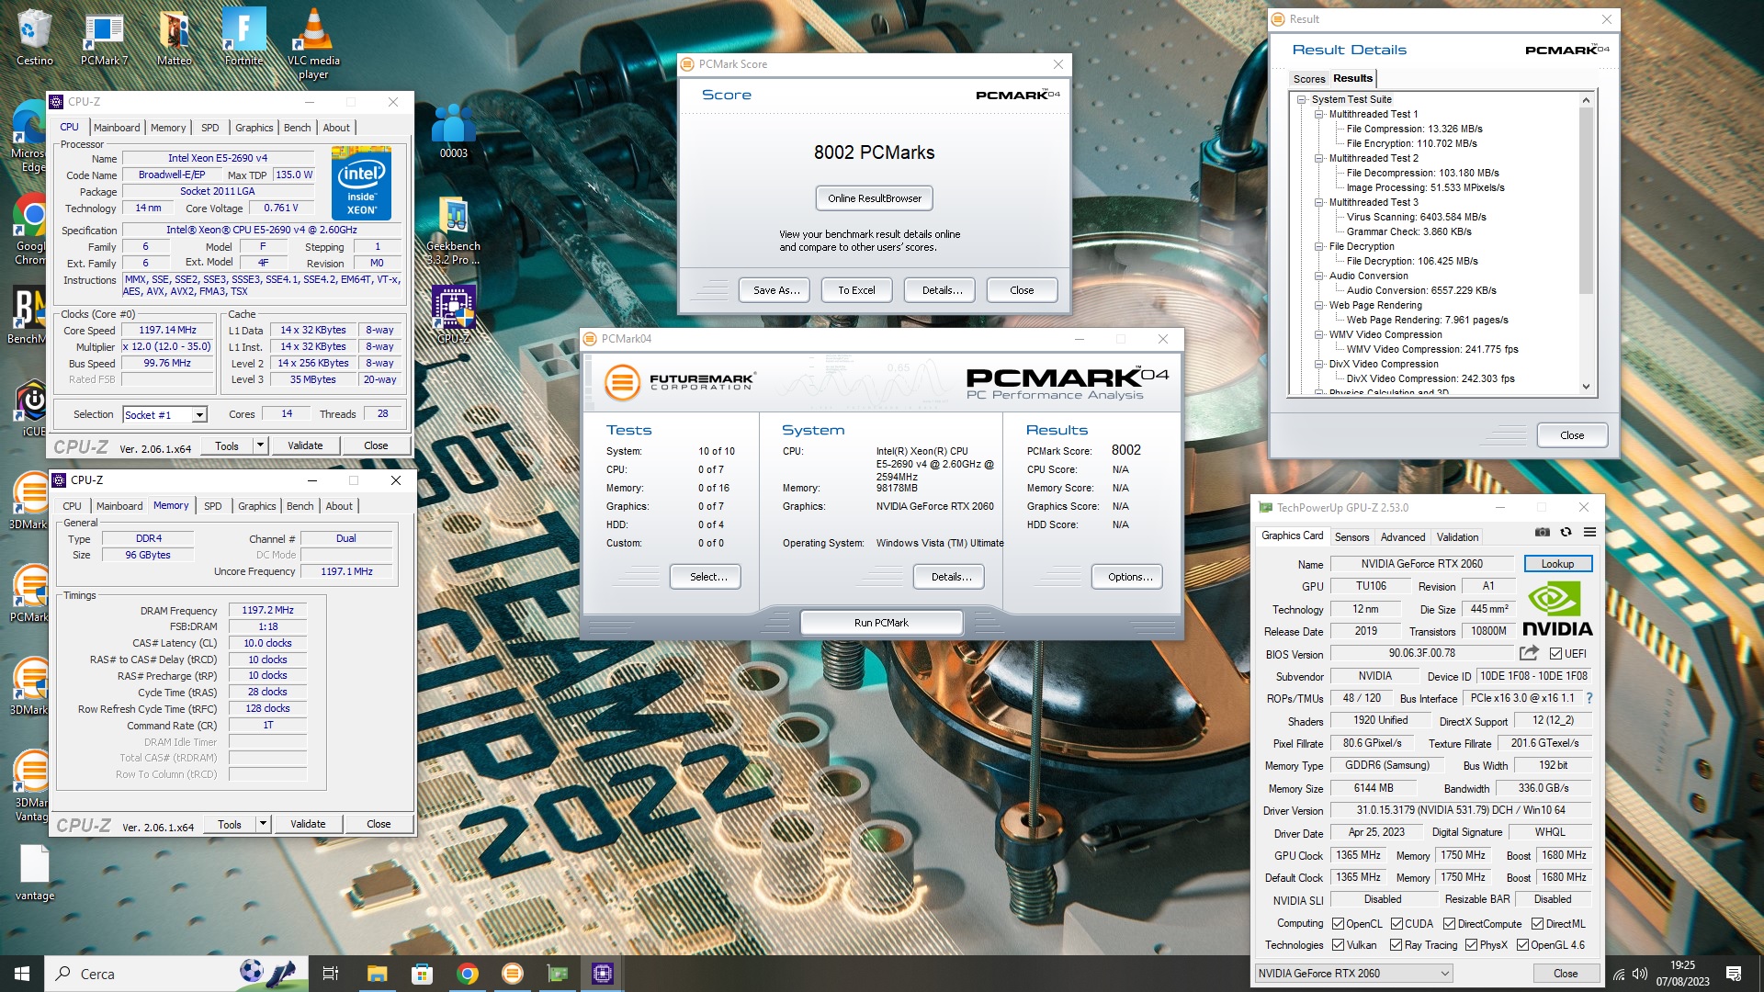
Task: Click the Lookup button in GPU-Z
Action: 1557,564
